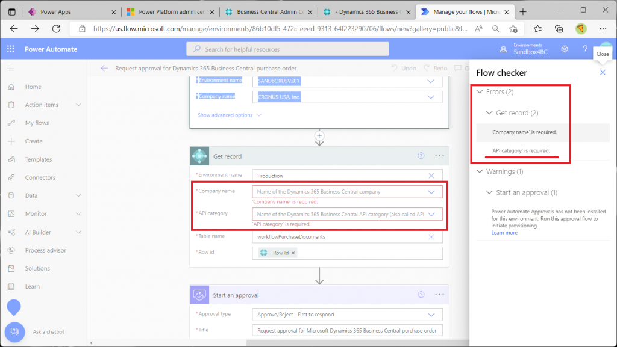This screenshot has width=617, height=347.
Task: Reload the page in the browser
Action: pos(56,29)
